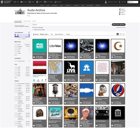Open the Grateful Dead skull logo tile
Image resolution: width=140 pixels, height=128 pixels.
coord(118,94)
